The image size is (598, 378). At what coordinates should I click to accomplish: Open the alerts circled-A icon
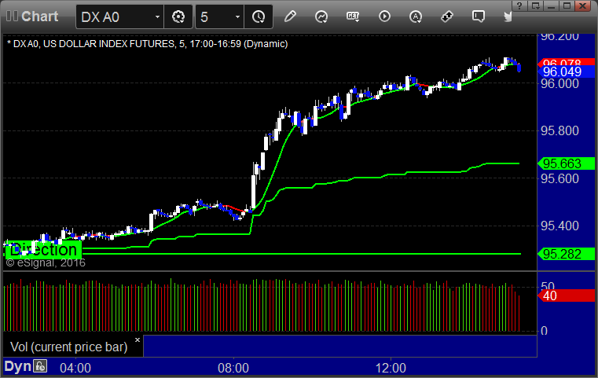pyautogui.click(x=416, y=17)
